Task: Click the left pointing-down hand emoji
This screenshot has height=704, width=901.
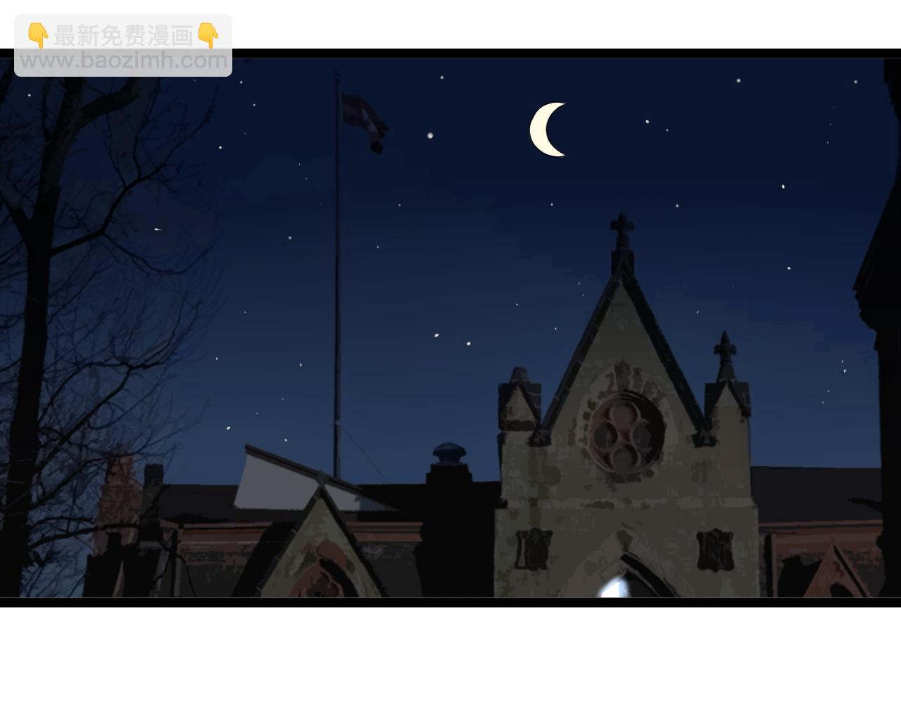Action: click(x=37, y=35)
